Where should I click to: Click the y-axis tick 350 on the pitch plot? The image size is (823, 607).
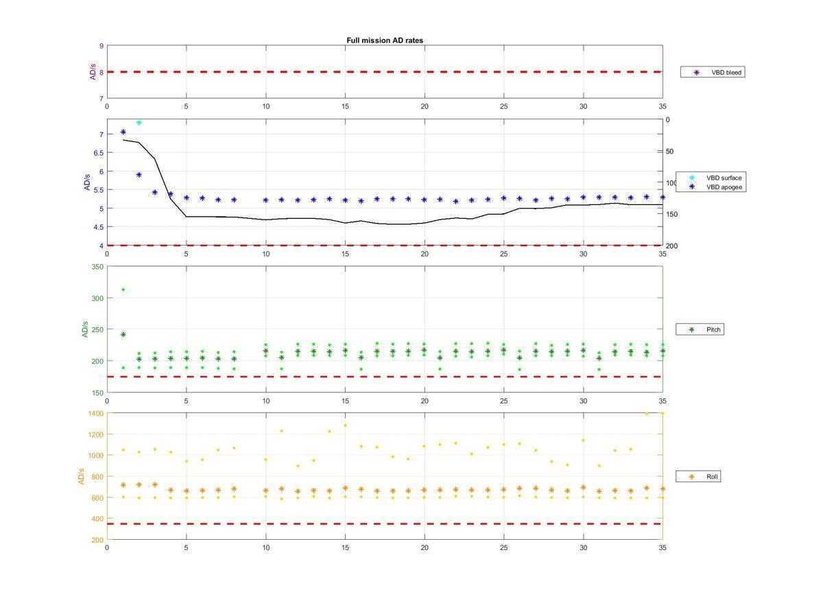[x=97, y=267]
